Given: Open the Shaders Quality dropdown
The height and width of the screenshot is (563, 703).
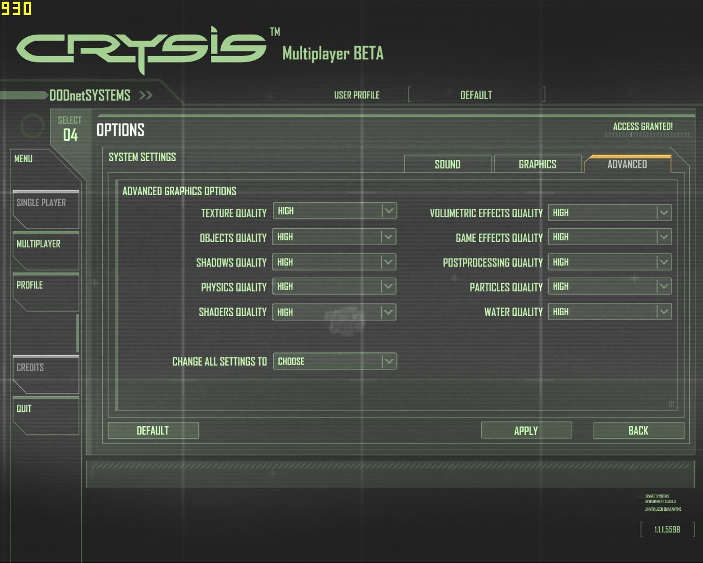Looking at the screenshot, I should coord(334,312).
